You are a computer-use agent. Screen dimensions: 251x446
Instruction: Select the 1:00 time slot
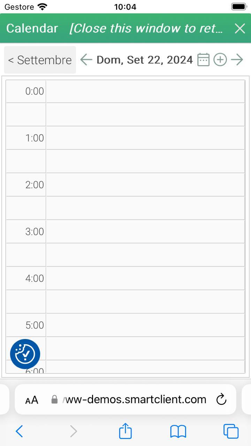[x=145, y=138]
